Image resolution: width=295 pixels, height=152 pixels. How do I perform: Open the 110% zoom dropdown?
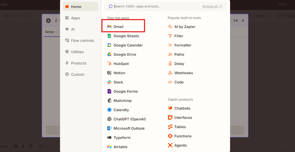tap(285, 5)
